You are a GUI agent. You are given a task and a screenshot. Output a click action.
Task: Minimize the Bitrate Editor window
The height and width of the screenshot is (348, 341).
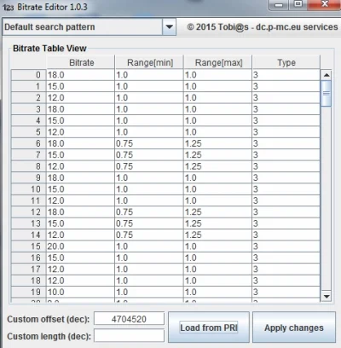(x=279, y=5)
